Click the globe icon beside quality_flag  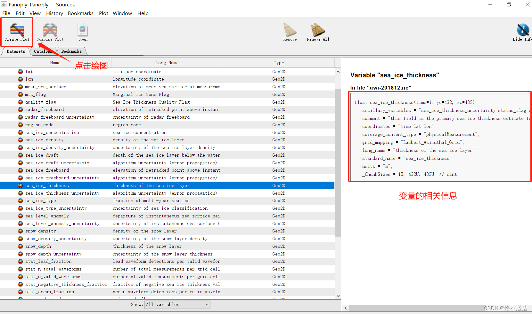click(20, 102)
